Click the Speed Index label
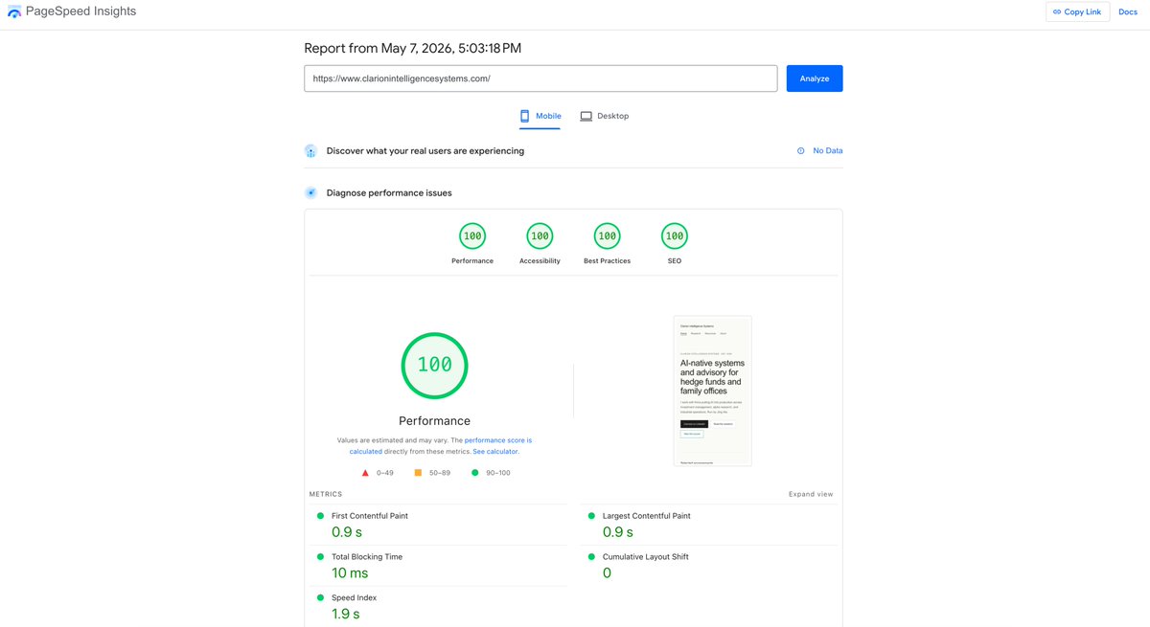The image size is (1150, 627). click(x=355, y=598)
